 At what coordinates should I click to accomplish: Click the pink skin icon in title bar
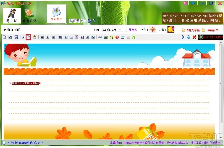click(x=185, y=3)
